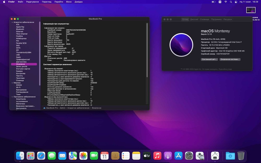This screenshot has width=261, height=163.
Task: Open the Mail app in the Dock
Action: pos(62,156)
